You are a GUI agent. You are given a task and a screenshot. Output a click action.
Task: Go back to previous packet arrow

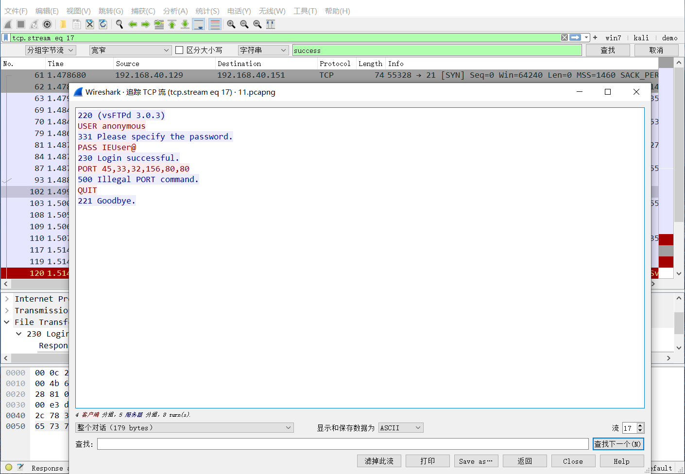click(133, 24)
